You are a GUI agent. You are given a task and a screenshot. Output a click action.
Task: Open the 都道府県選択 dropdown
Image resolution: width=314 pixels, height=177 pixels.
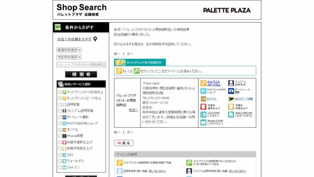69,50
